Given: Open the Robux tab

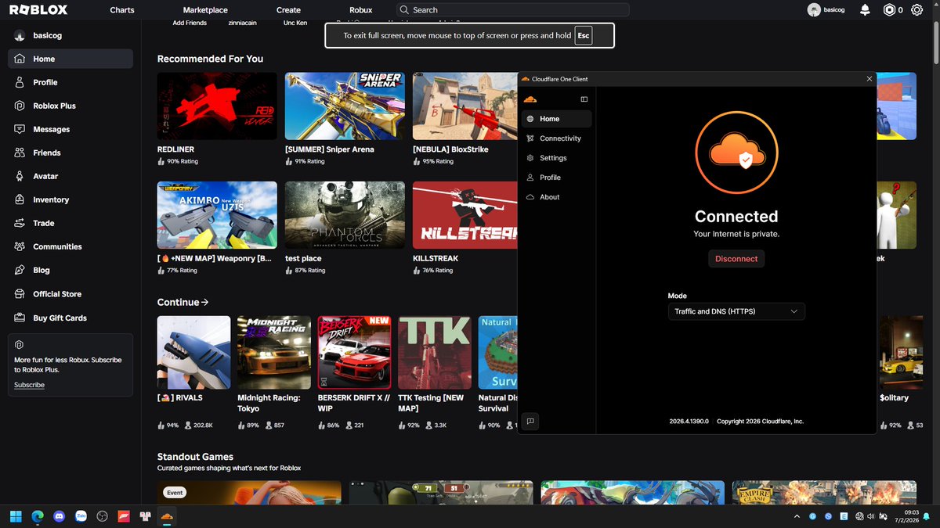Looking at the screenshot, I should (361, 10).
